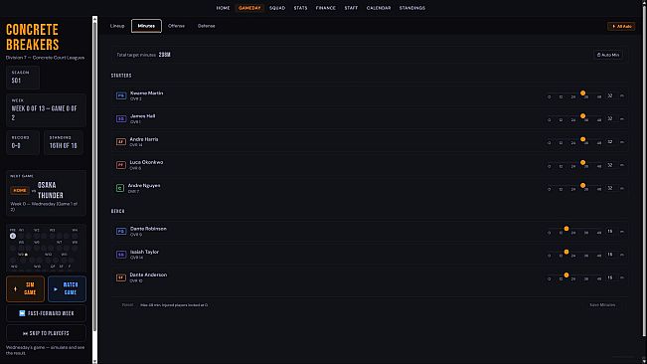Click Isaiah Taylor's SG position badge
Screen dimensions: 647x364
[121, 255]
